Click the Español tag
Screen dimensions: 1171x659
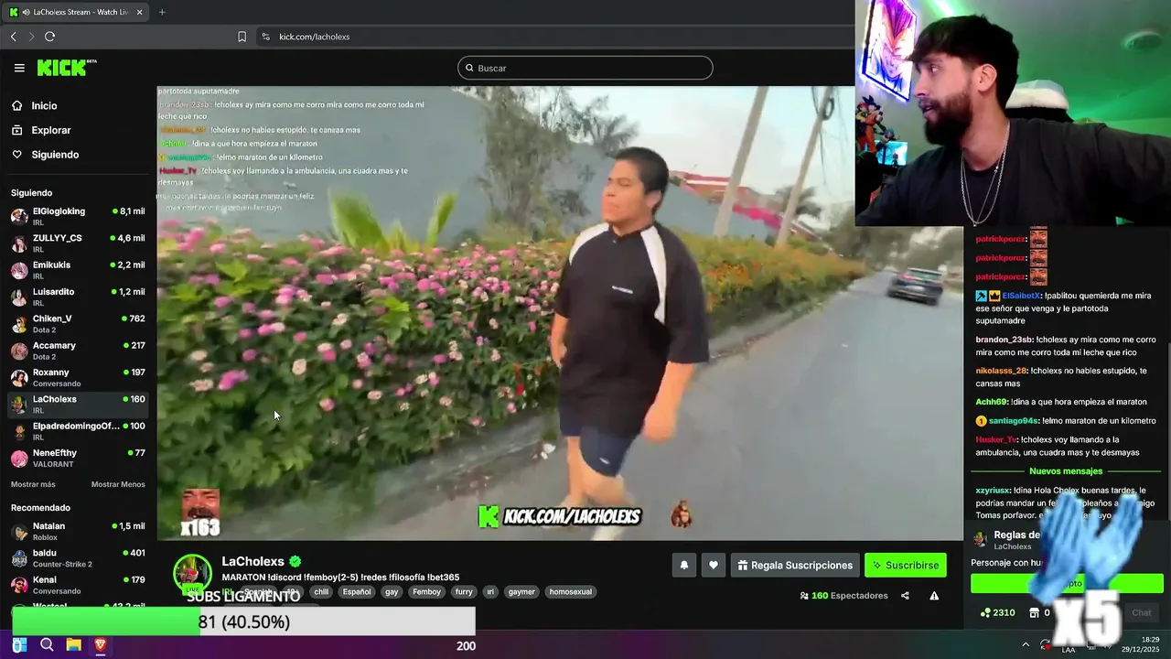click(357, 592)
